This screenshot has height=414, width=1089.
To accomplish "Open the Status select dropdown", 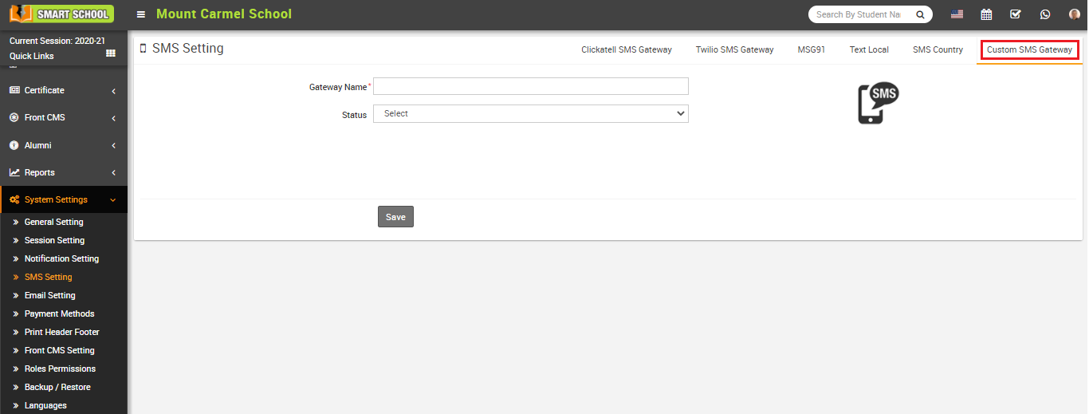I will tap(530, 114).
